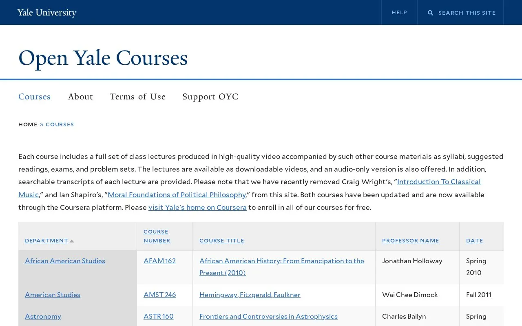Viewport: 522px width, 326px height.
Task: Click the search magnifier icon
Action: point(430,13)
